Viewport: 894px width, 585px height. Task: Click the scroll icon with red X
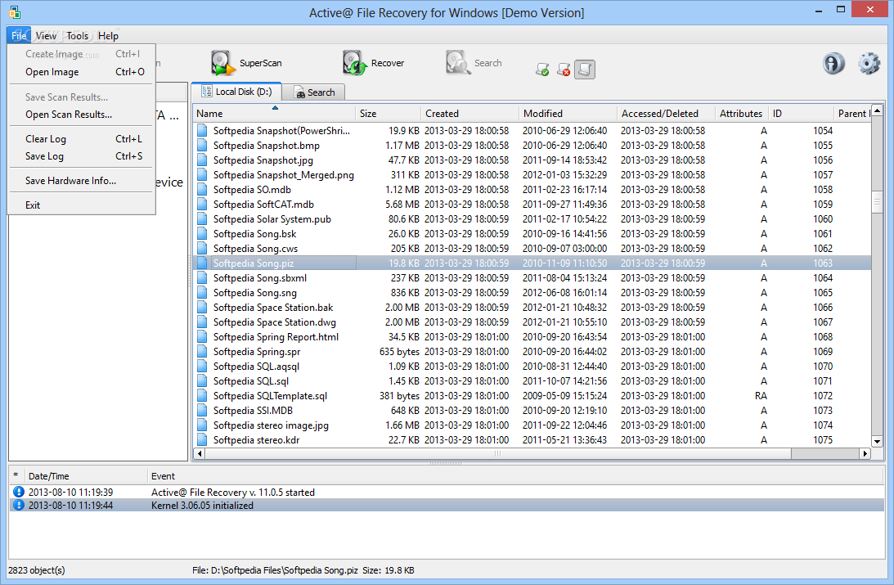pos(564,70)
